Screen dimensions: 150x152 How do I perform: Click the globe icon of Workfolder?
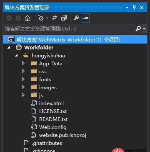point(19,47)
